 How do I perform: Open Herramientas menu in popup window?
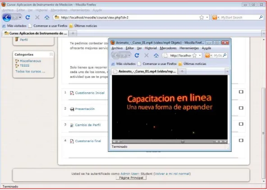point(189,48)
